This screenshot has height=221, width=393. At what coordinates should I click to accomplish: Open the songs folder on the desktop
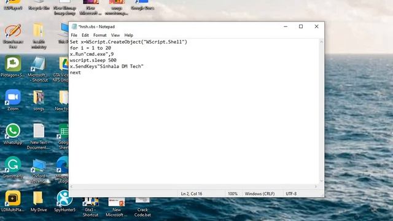coord(38,98)
